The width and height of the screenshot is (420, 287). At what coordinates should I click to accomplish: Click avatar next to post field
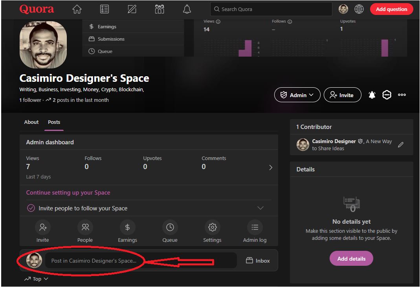pos(34,261)
